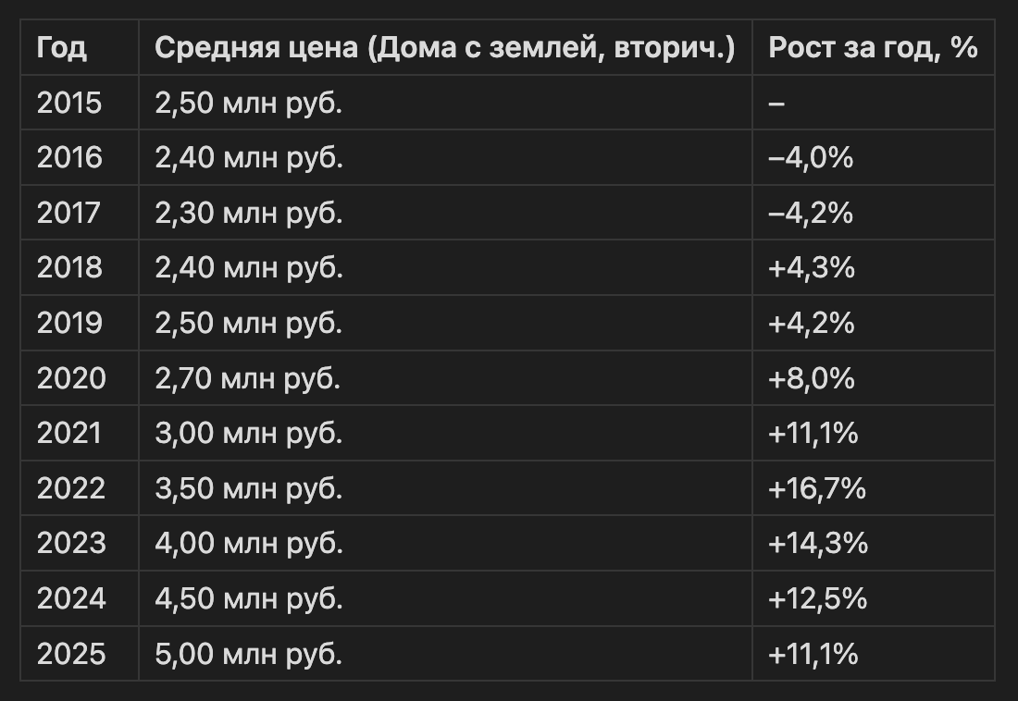
Task: Select the 2021 year cell
Action: point(69,433)
